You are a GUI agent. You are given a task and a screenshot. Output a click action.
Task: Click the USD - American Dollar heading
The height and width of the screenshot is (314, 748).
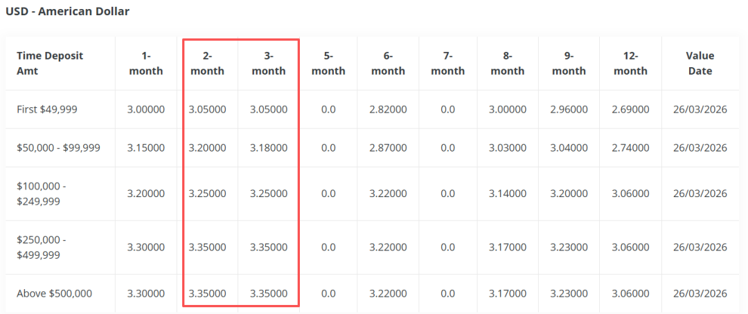(67, 12)
